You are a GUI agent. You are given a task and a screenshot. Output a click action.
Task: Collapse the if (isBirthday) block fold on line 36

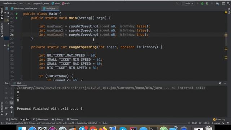coord(22,76)
